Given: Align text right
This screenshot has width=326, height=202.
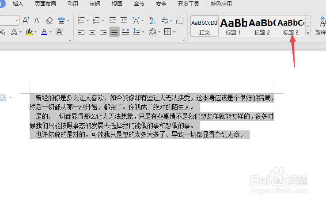Looking at the screenshot, I should coord(103,32).
